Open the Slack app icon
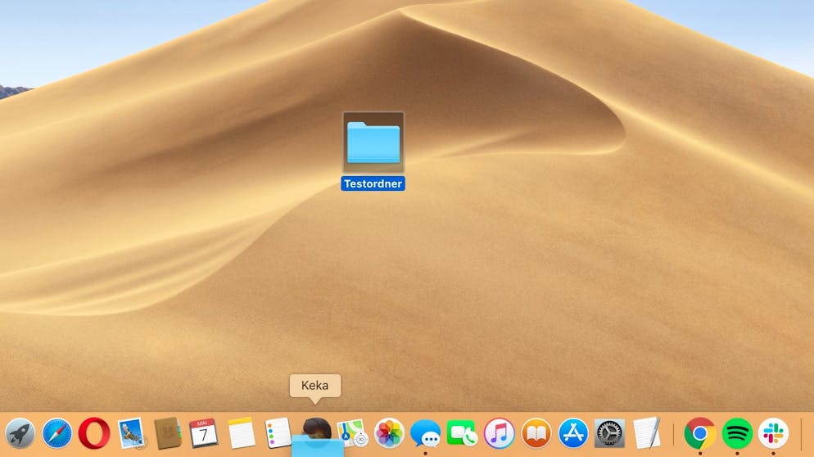814x457 pixels. coord(774,433)
